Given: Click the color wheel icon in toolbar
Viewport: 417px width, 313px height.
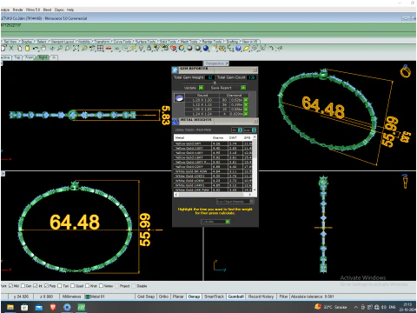Looking at the screenshot, I should pyautogui.click(x=182, y=49).
